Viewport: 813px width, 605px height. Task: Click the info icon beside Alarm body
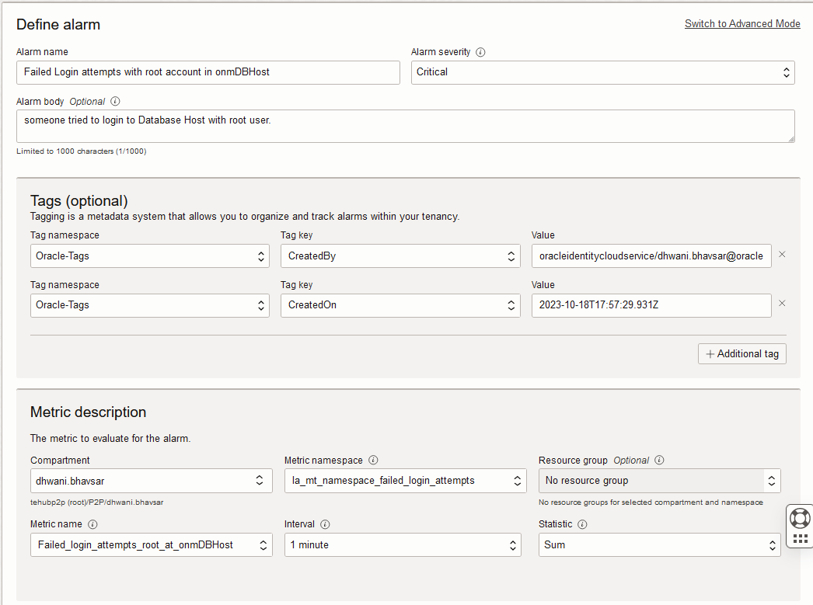click(x=116, y=101)
